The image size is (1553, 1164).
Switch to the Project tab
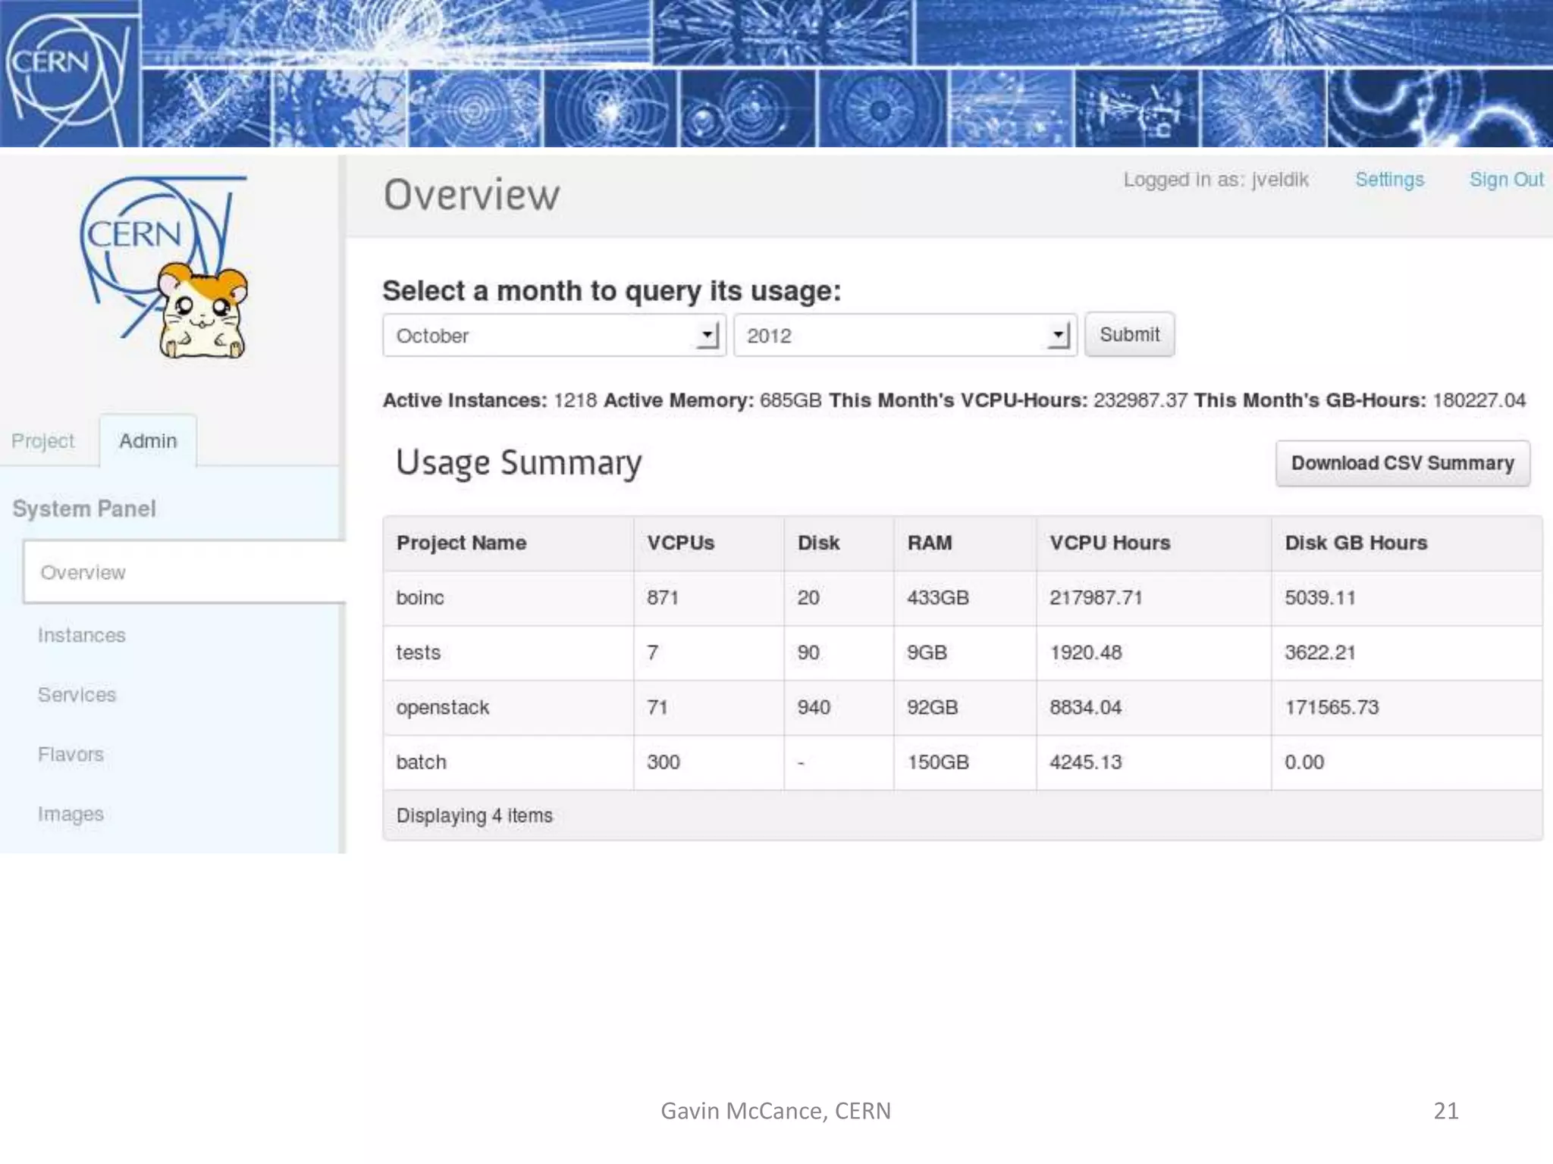[43, 441]
